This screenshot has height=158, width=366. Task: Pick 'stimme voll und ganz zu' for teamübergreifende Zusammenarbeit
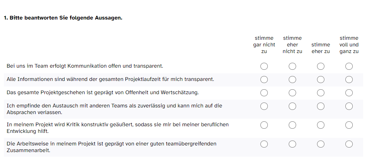pos(349,144)
